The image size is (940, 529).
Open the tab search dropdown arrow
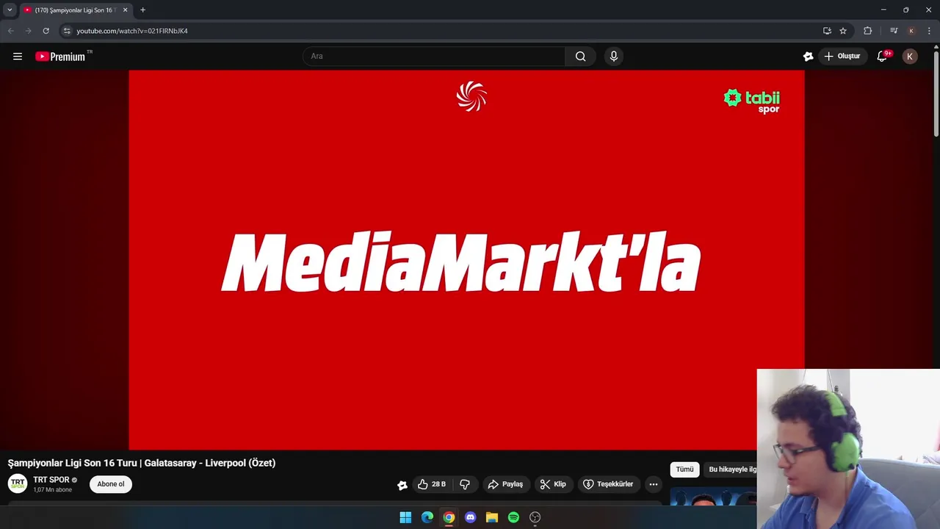[10, 10]
